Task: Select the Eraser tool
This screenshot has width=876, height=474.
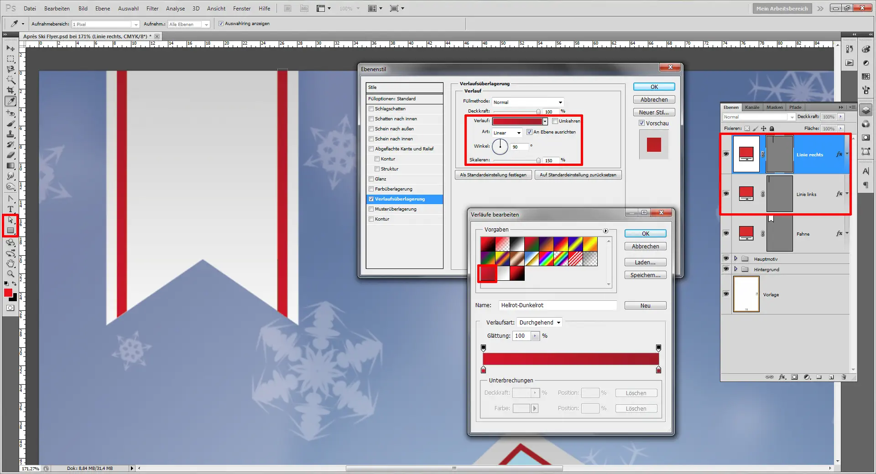Action: [10, 155]
